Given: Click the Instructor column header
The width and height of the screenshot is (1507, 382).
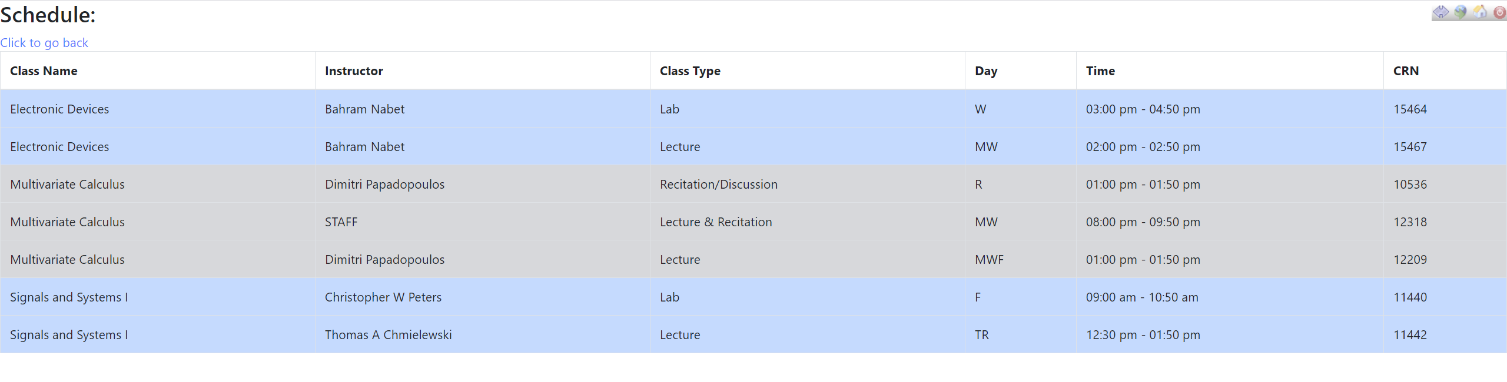Looking at the screenshot, I should 354,71.
